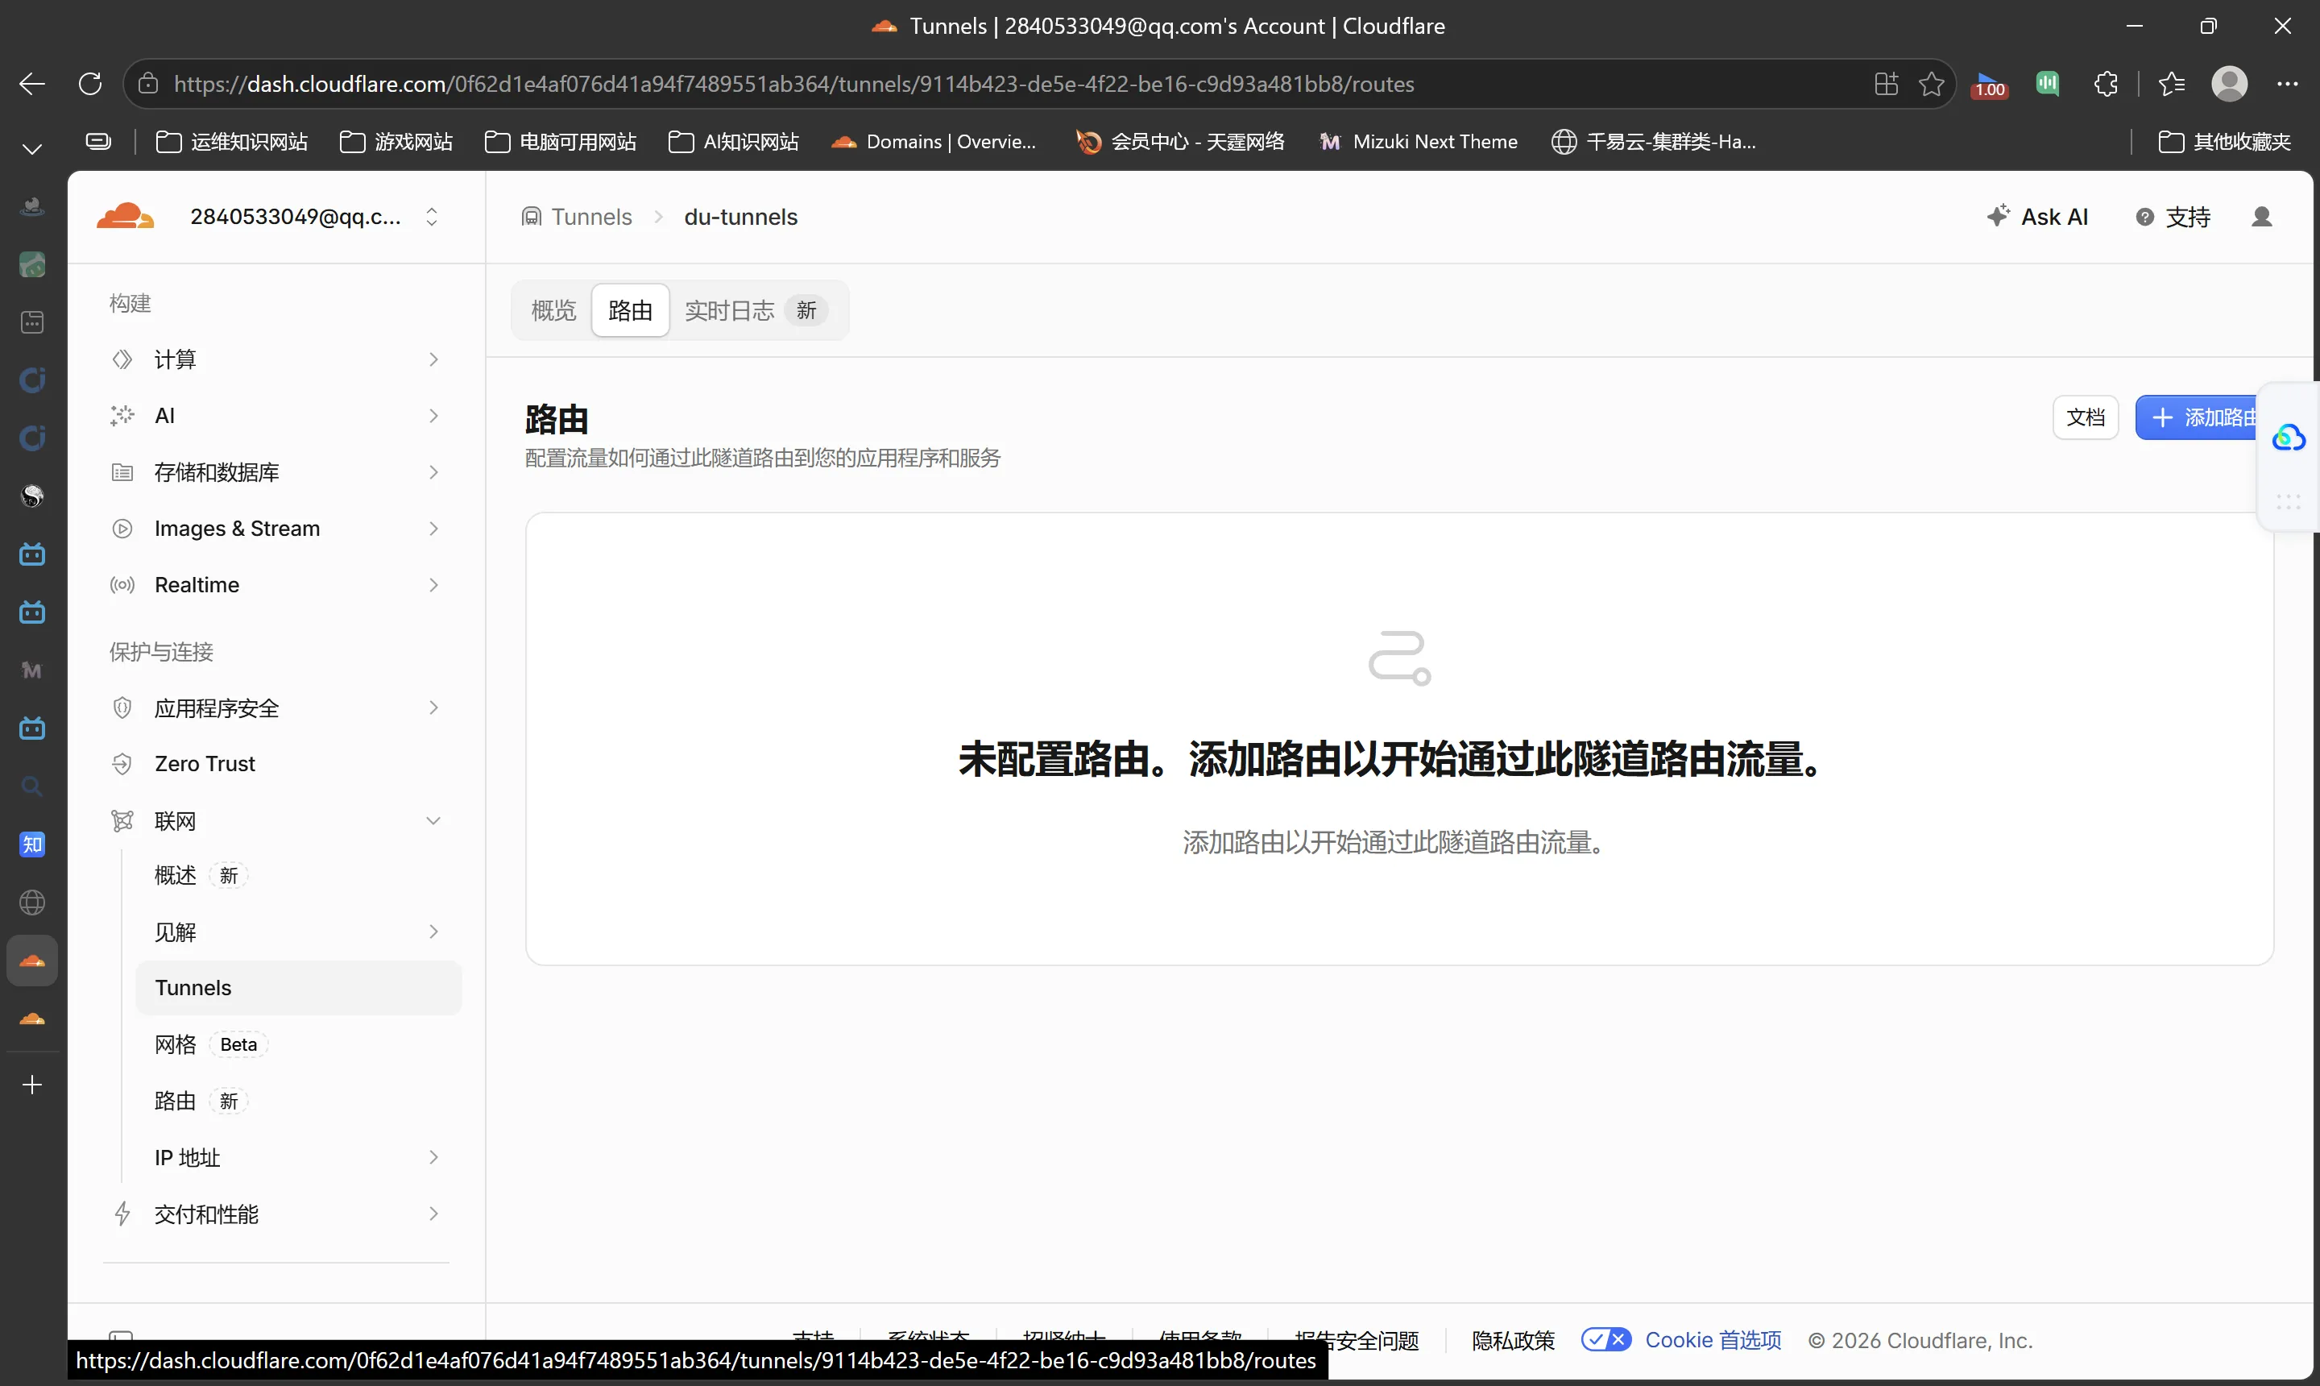This screenshot has height=1386, width=2320.
Task: Open the account switcher next to 2840533049@qq.c...
Action: click(431, 217)
